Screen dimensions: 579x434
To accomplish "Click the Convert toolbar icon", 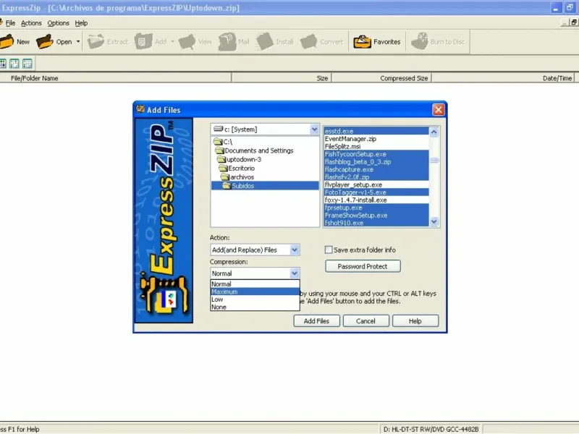I will 309,42.
